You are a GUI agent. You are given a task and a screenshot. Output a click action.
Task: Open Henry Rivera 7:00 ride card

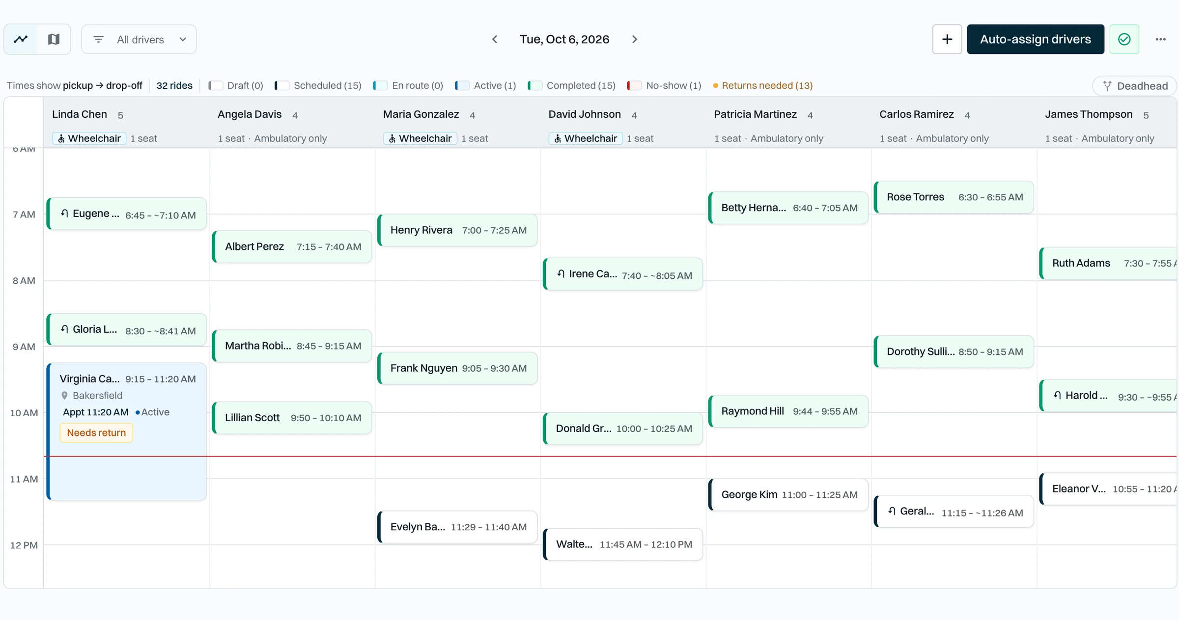point(457,230)
